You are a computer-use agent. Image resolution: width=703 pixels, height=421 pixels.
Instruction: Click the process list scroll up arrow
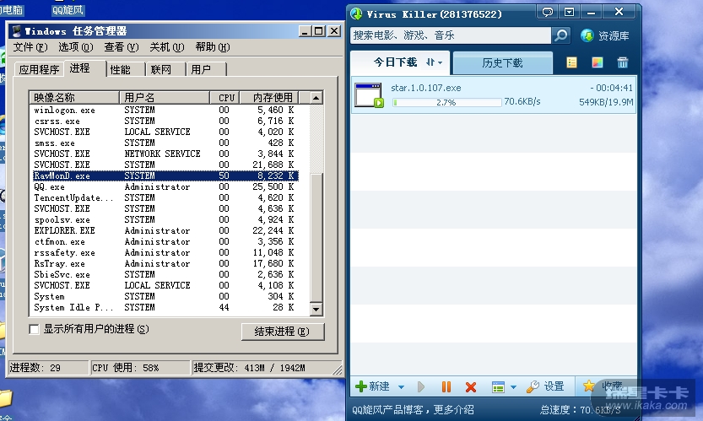pyautogui.click(x=316, y=98)
